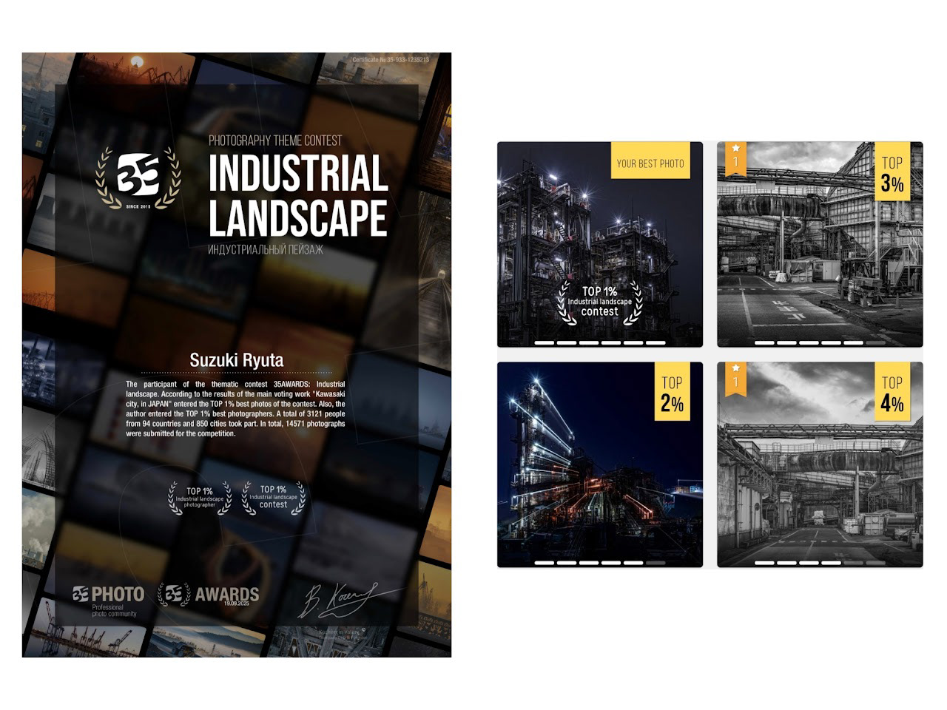Open the Industrial Landscape certificate image
The image size is (947, 710).
237,355
